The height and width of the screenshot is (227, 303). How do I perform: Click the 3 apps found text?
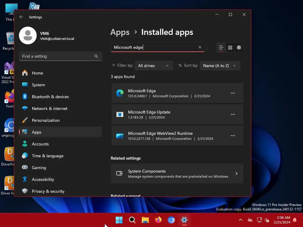point(123,77)
